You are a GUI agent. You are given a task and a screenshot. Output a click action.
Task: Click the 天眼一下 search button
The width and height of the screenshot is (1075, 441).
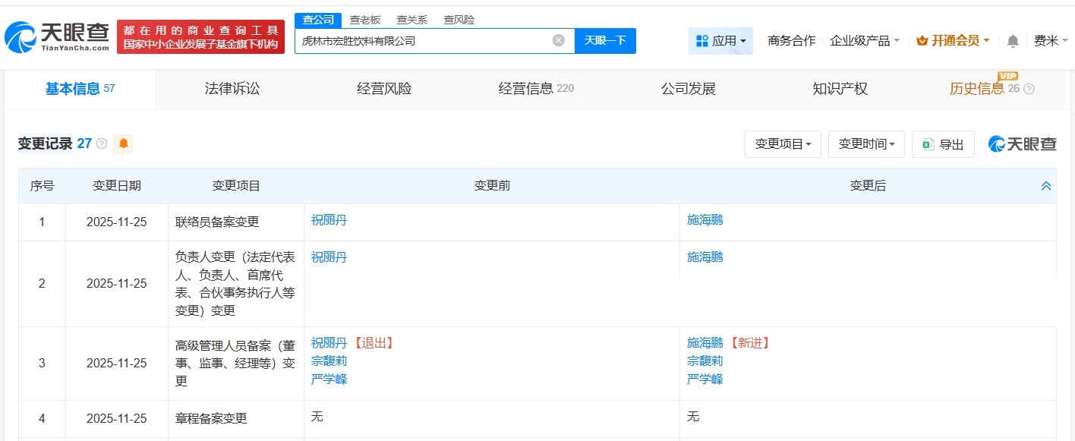605,40
